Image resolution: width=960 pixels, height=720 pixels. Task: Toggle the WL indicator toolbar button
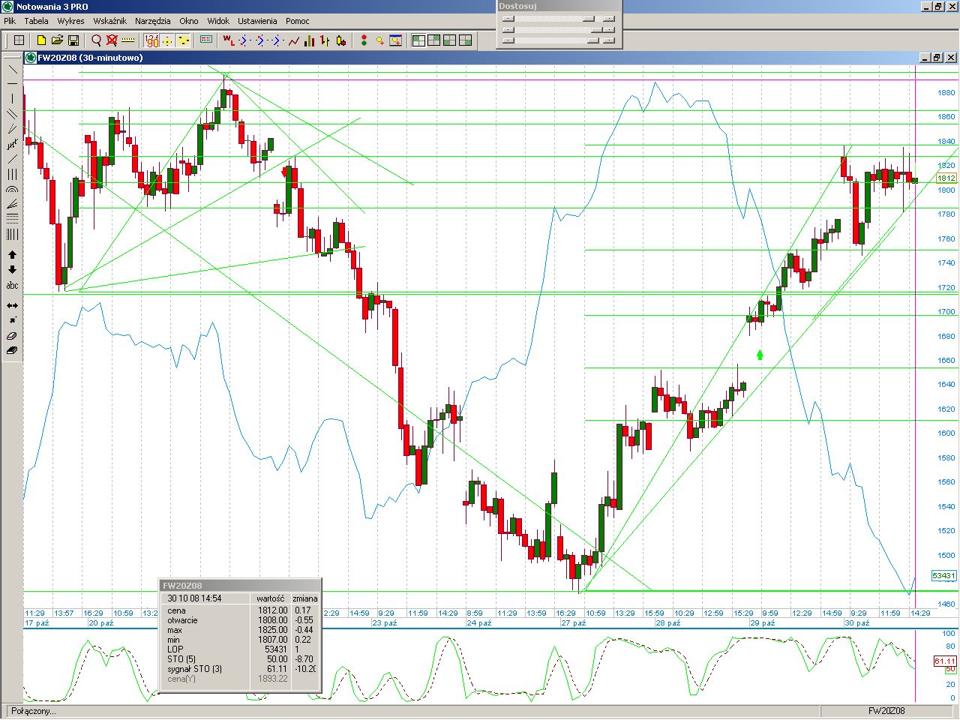(x=229, y=40)
